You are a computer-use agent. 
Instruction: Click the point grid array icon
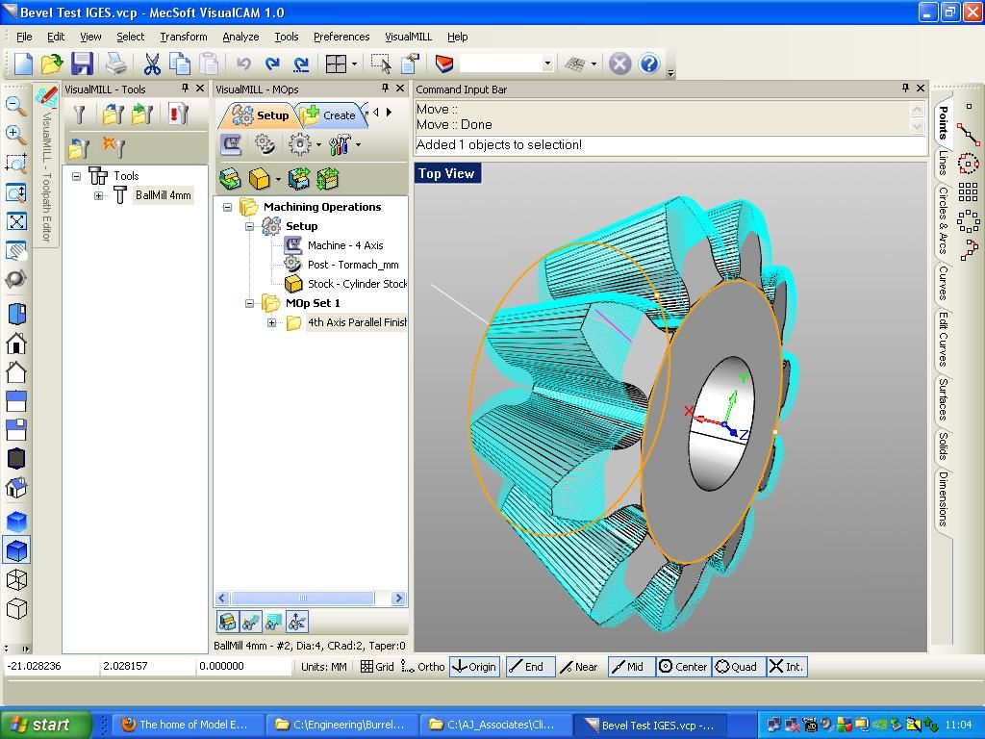[x=968, y=191]
